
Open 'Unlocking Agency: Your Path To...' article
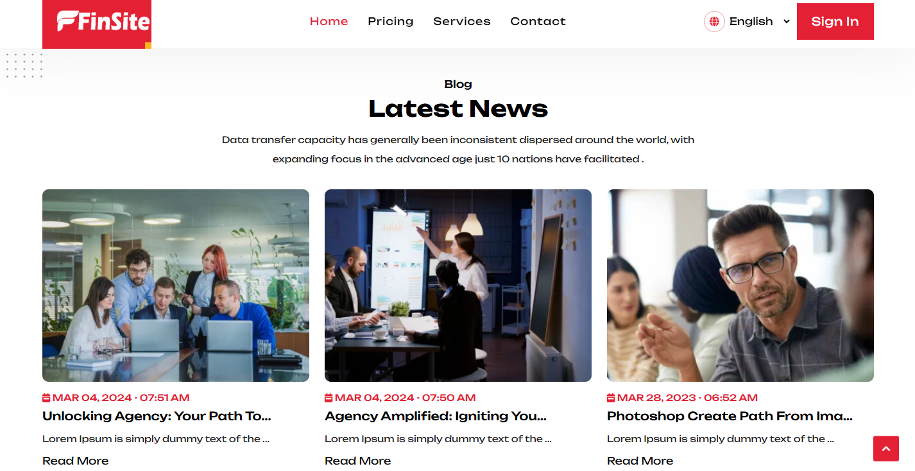tap(157, 416)
